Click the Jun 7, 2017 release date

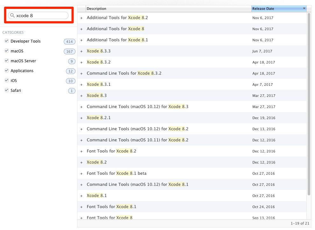tap(262, 51)
